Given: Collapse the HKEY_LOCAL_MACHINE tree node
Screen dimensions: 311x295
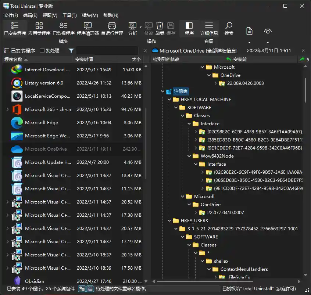Looking at the screenshot, I should 169,100.
